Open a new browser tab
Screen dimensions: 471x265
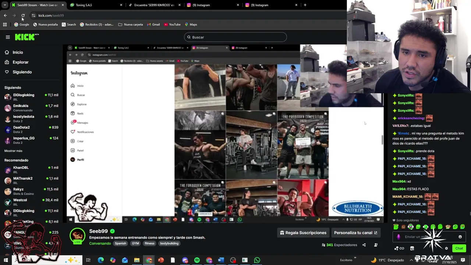click(x=305, y=5)
